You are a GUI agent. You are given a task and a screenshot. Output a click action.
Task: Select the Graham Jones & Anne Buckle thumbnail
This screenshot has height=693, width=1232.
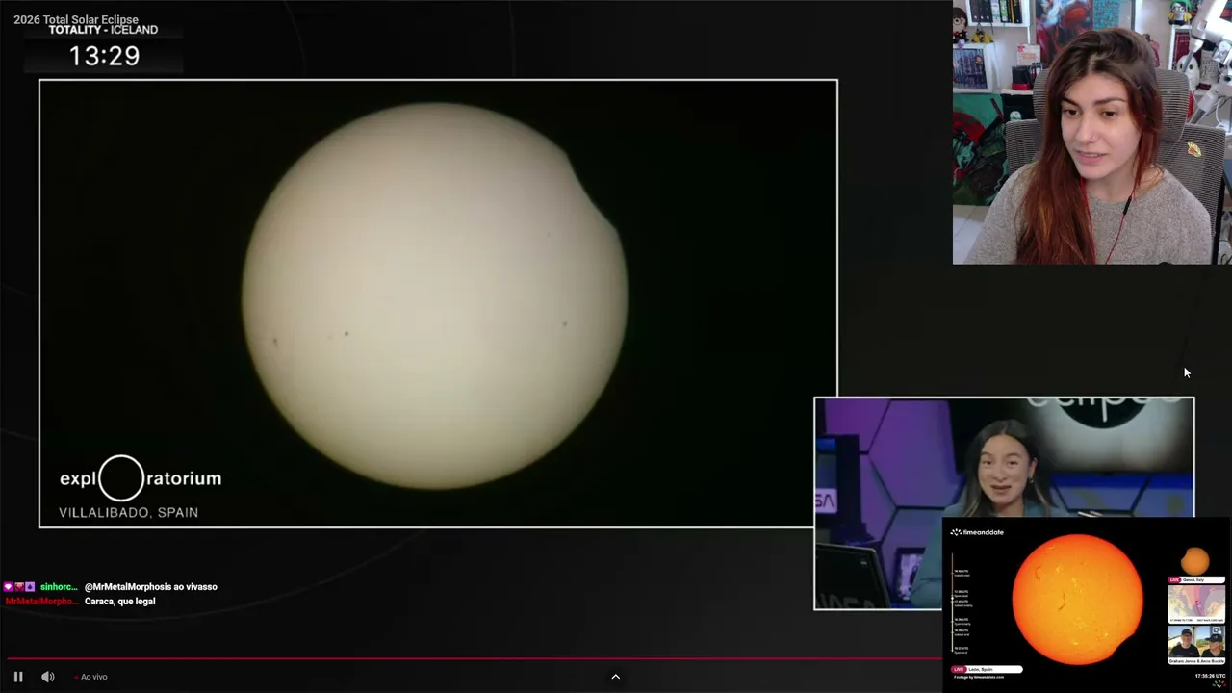pos(1196,645)
